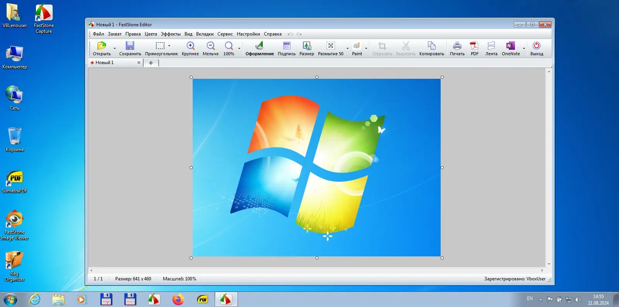Viewport: 619px width, 307px height.
Task: Open the Оформление drawing tool
Action: click(260, 46)
